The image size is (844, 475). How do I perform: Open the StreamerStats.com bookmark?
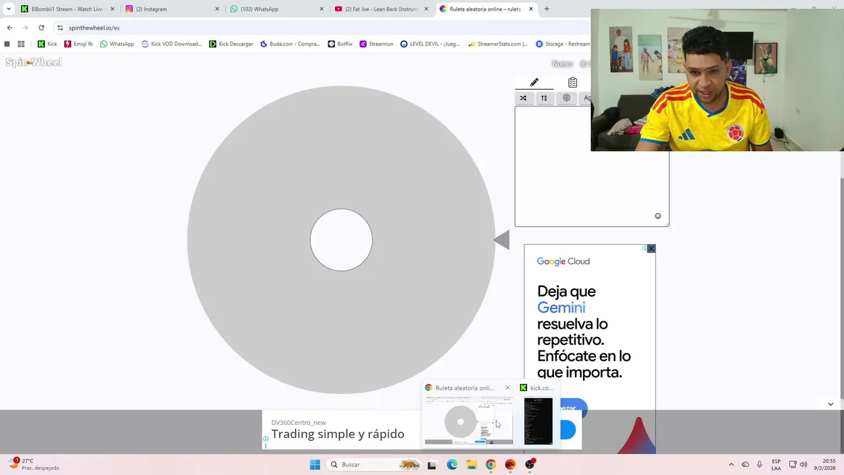(498, 44)
